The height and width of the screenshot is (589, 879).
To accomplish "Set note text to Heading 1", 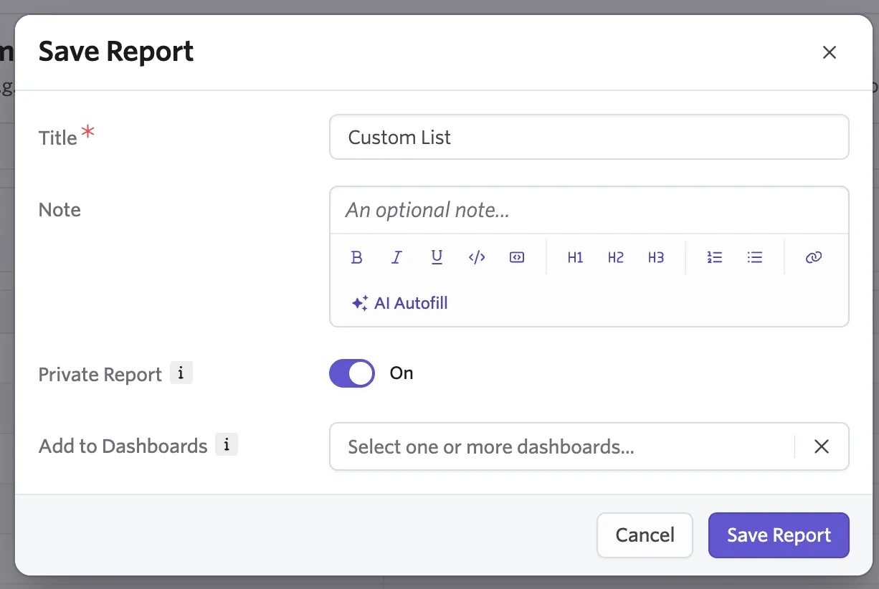I will (575, 257).
